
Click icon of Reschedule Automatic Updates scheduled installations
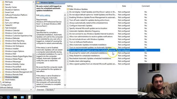point(68,59)
